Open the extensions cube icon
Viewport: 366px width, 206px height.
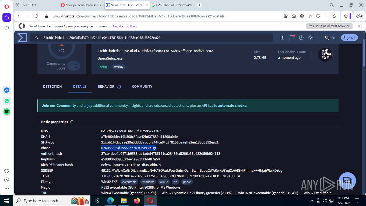pos(346,16)
